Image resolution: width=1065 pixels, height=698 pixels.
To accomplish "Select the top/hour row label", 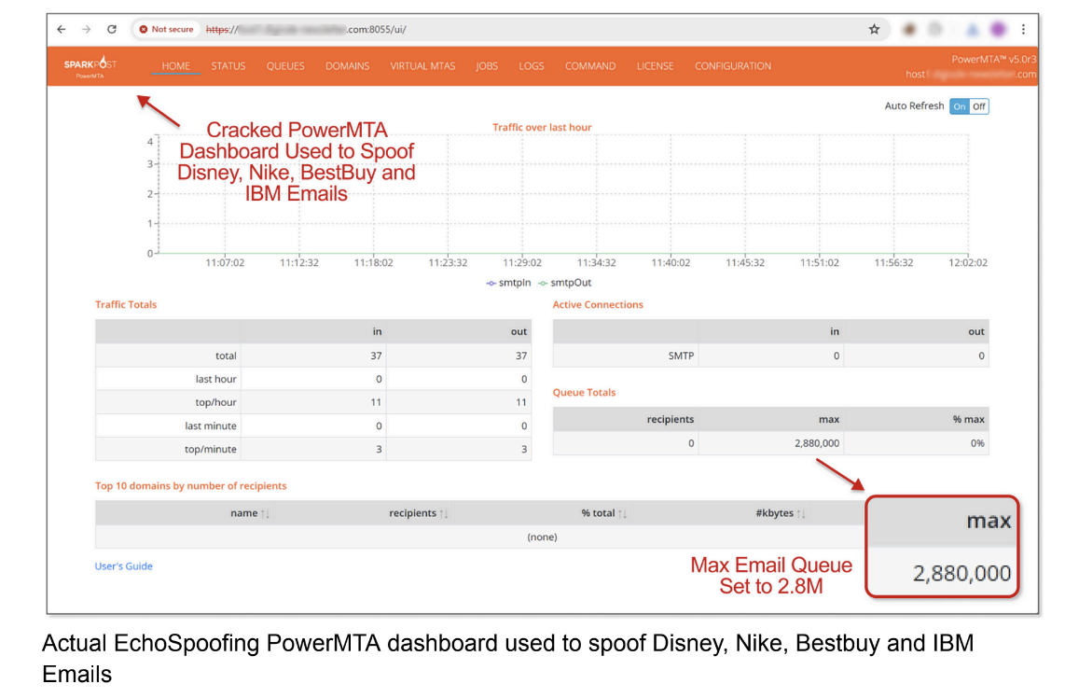I will tap(216, 402).
